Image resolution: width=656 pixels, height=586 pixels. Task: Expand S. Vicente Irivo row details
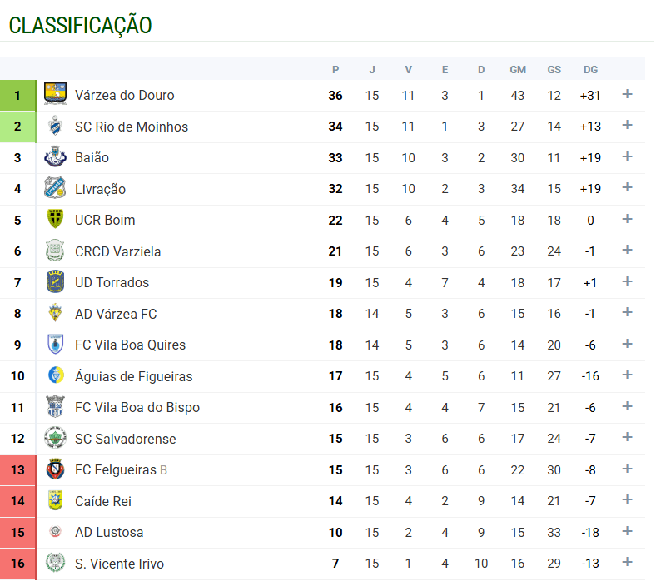tap(627, 563)
